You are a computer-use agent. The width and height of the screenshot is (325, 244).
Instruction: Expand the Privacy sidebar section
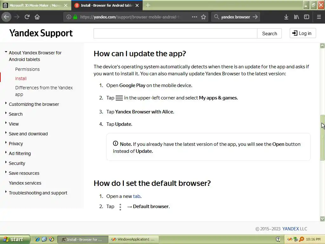point(16,144)
